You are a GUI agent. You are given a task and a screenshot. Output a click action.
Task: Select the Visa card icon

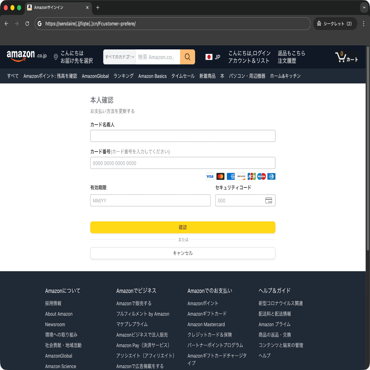click(210, 176)
